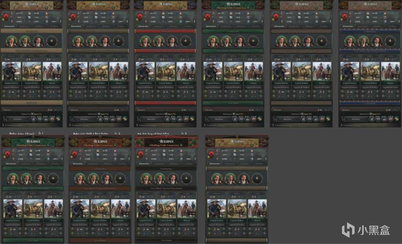Image resolution: width=402 pixels, height=244 pixels.
Task: Select second commander portrait in black-header panel
Action: (x=159, y=178)
